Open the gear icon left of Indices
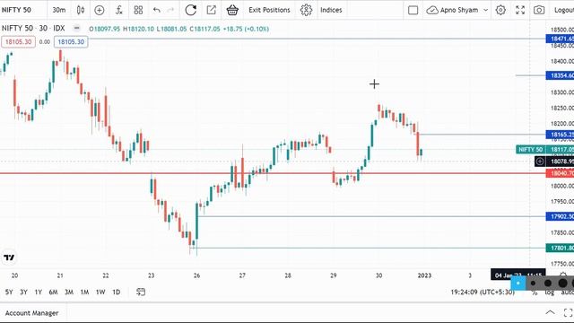 tap(306, 10)
